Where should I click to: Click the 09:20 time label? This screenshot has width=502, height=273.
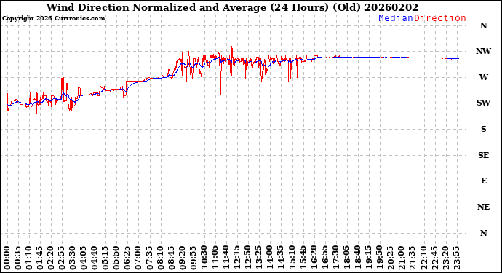click(182, 258)
